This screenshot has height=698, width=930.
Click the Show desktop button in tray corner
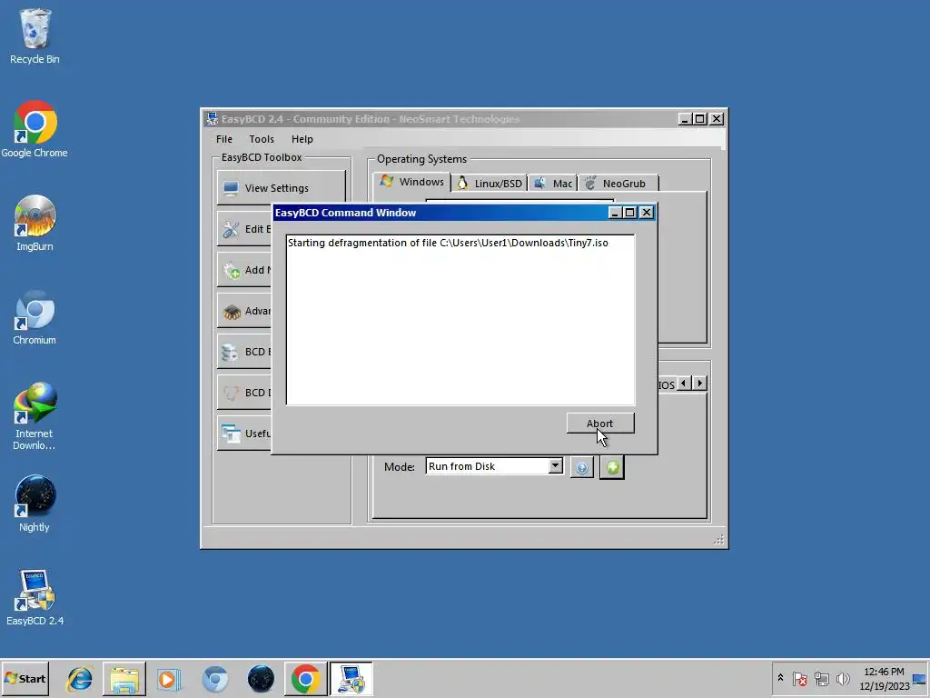click(x=920, y=679)
